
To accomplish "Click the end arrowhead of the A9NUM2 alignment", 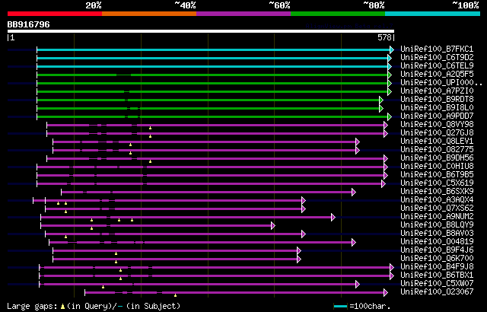I will pyautogui.click(x=333, y=218).
